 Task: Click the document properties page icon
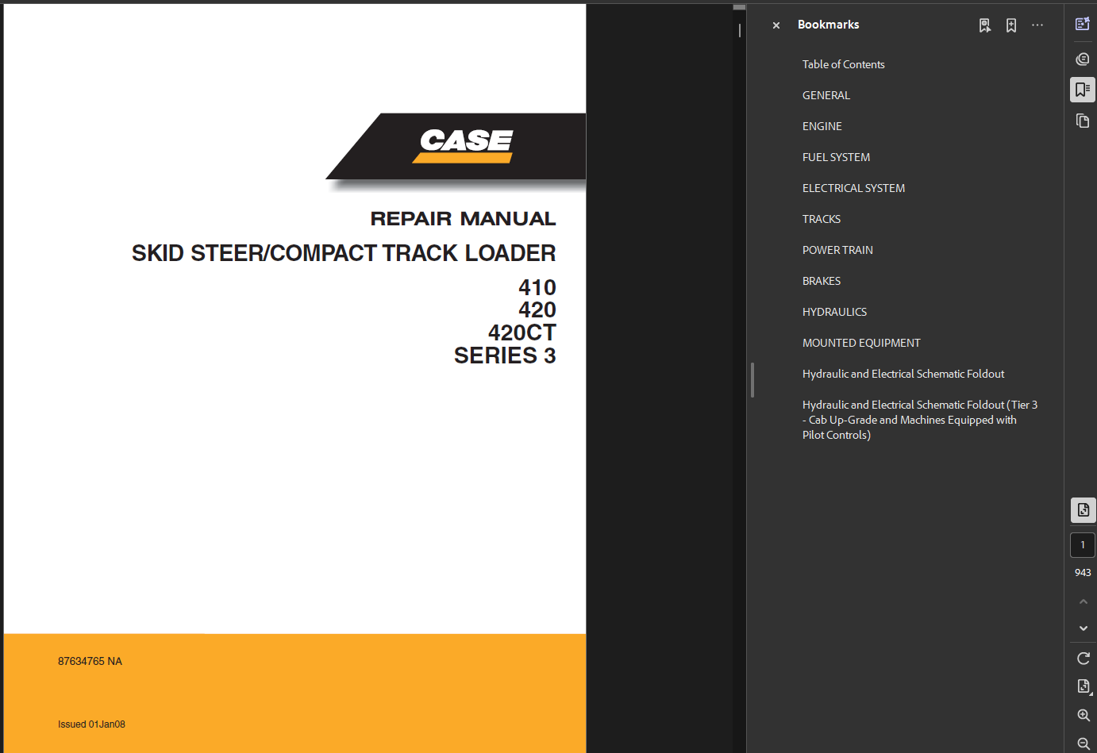1083,510
